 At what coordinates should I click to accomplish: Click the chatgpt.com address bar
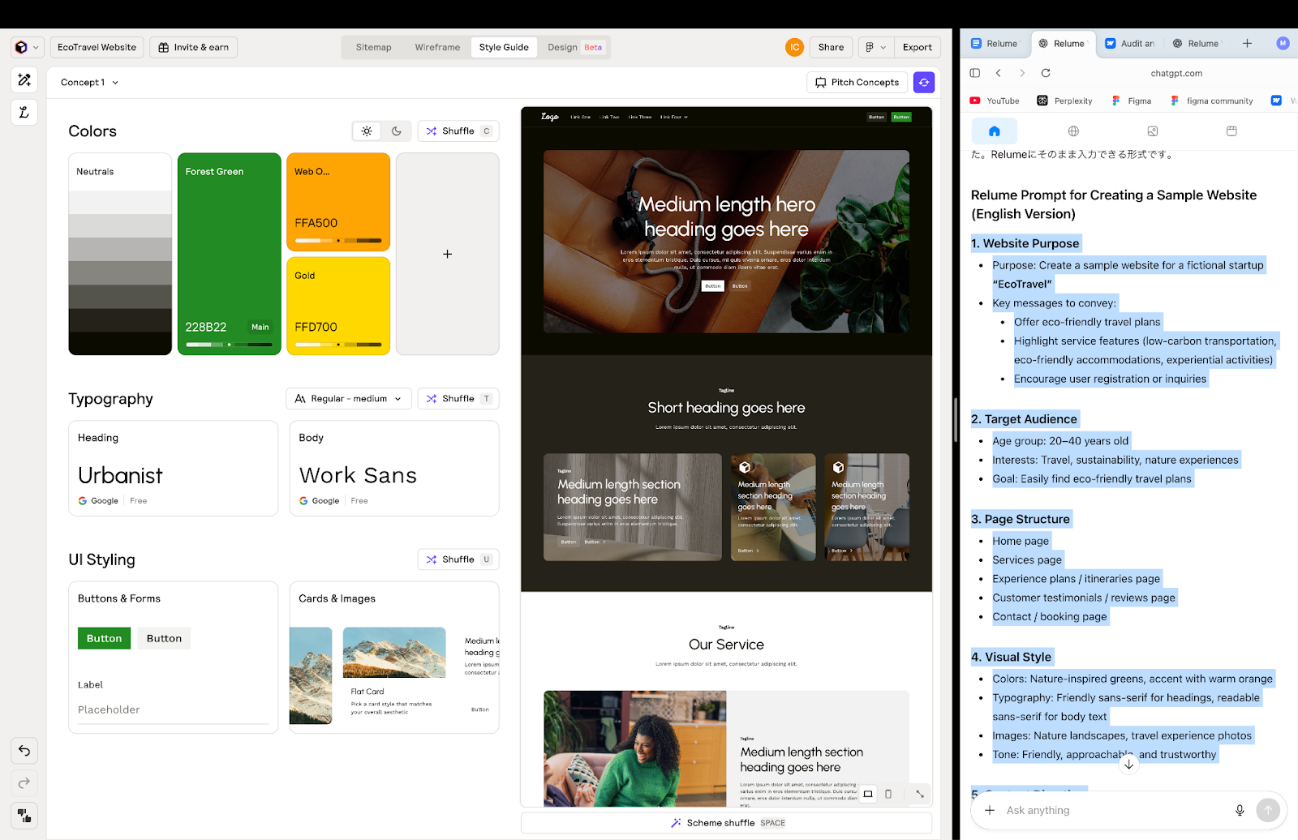pyautogui.click(x=1176, y=73)
